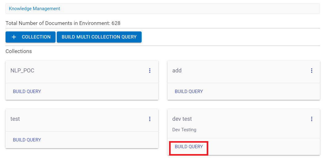323x163 pixels.
Task: Build a query for the NLP_POC collection
Action: point(27,92)
